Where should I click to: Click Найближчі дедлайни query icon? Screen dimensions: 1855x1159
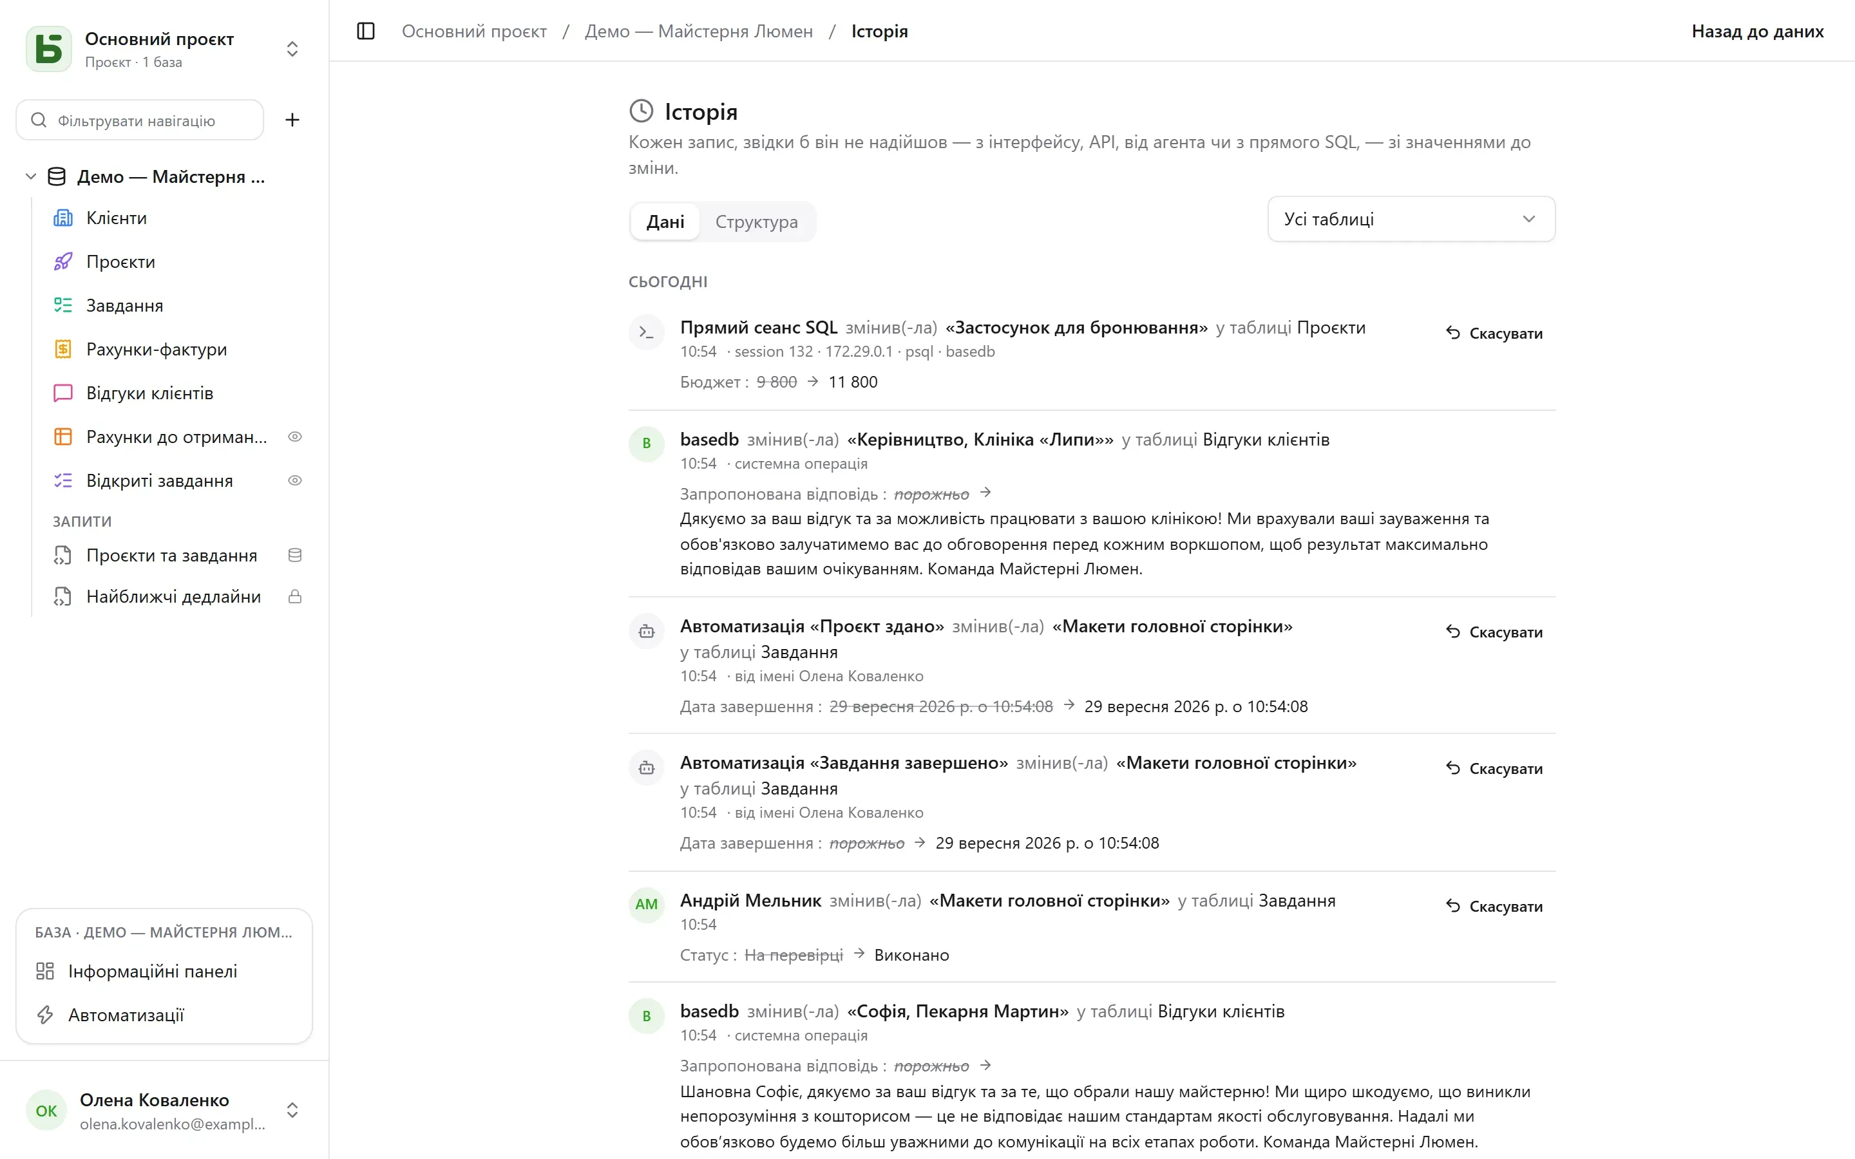[x=63, y=597]
